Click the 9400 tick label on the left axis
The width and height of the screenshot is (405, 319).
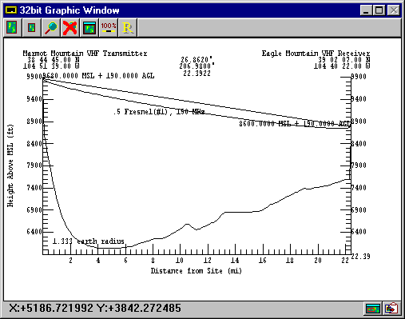click(34, 99)
